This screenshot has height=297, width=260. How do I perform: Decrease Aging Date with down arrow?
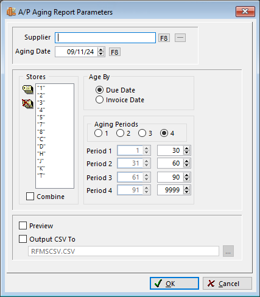click(100, 54)
